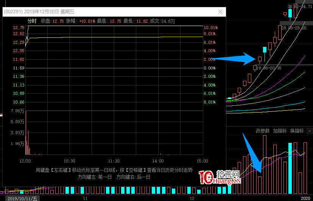Click the 涨幅 +10.01% readout
Screen dimensions: 313x201
point(81,21)
